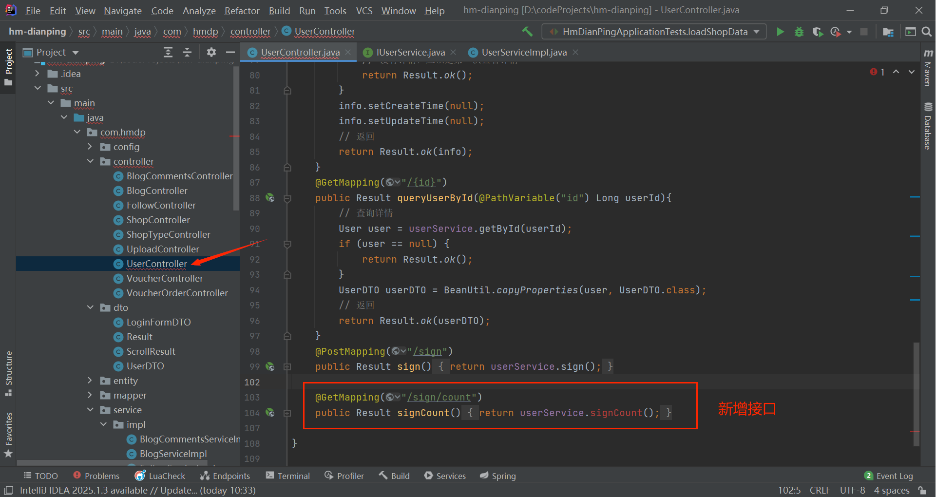Viewport: 936px width, 497px height.
Task: Expand the config package
Action: point(90,147)
